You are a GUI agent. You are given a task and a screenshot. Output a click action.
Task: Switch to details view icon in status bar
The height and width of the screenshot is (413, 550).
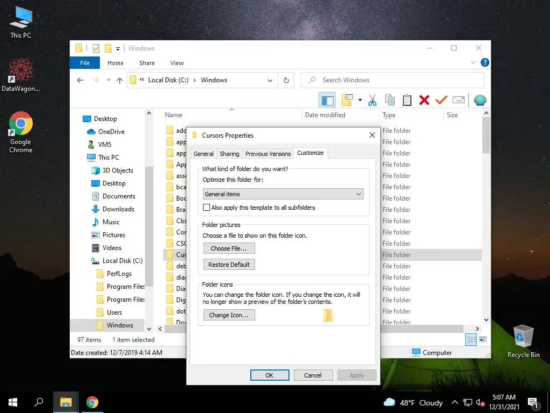tap(471, 339)
